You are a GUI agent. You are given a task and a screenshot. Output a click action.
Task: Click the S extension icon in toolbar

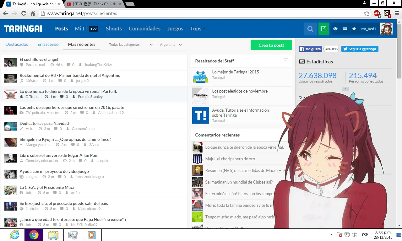[x=387, y=14]
